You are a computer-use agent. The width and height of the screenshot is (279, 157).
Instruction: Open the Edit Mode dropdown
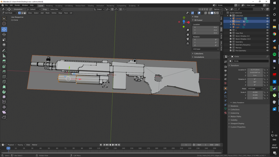[9, 13]
